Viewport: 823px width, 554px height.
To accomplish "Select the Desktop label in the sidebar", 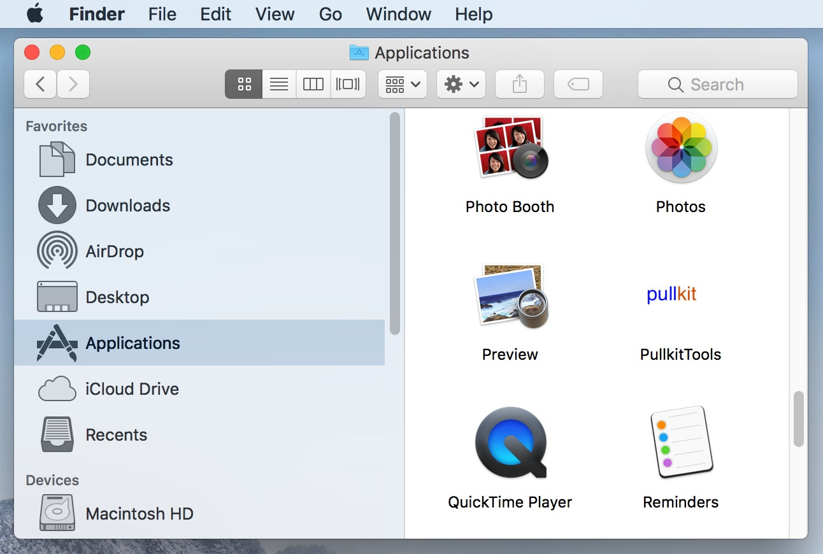I will (x=117, y=297).
